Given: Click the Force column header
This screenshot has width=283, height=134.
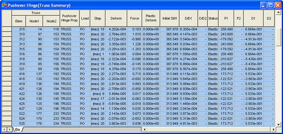Looking at the screenshot, I should [134, 18].
